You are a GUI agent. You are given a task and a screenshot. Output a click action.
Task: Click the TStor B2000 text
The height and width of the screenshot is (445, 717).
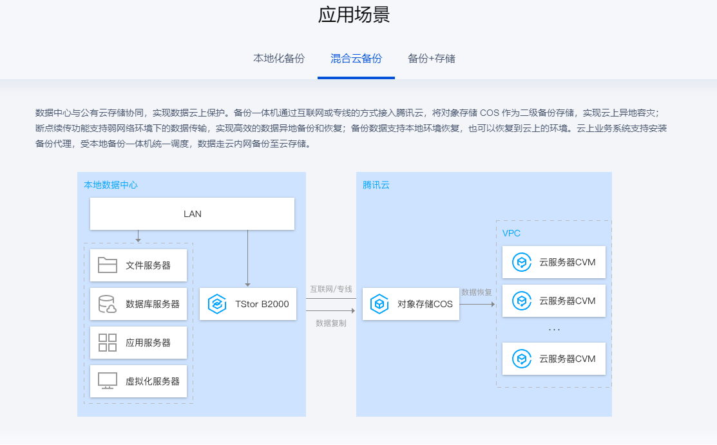[262, 304]
